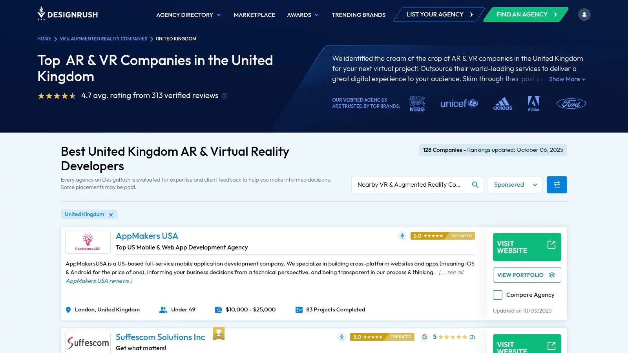Click Visit Website for AppMakers USA

(527, 247)
